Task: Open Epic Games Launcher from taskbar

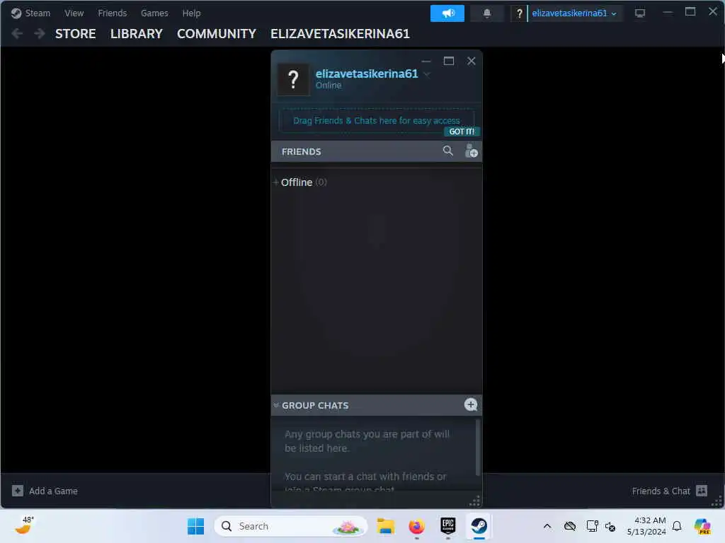Action: [447, 525]
